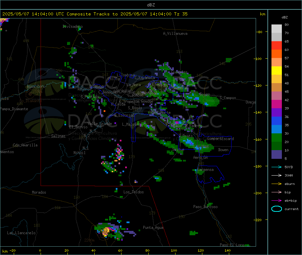Click the Morados map label

coord(39,192)
